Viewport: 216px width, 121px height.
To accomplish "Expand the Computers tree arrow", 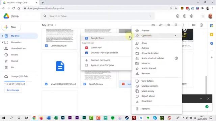I will tap(2, 42).
